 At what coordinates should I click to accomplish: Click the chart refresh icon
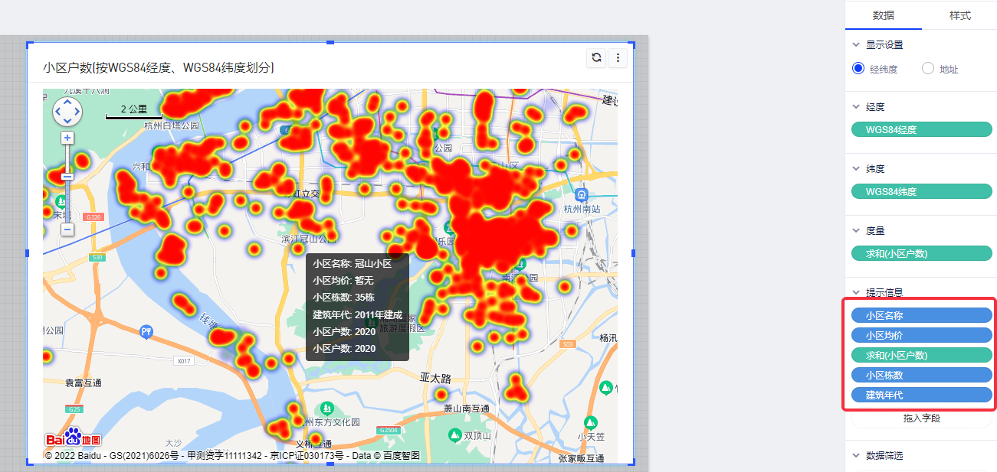[x=596, y=58]
